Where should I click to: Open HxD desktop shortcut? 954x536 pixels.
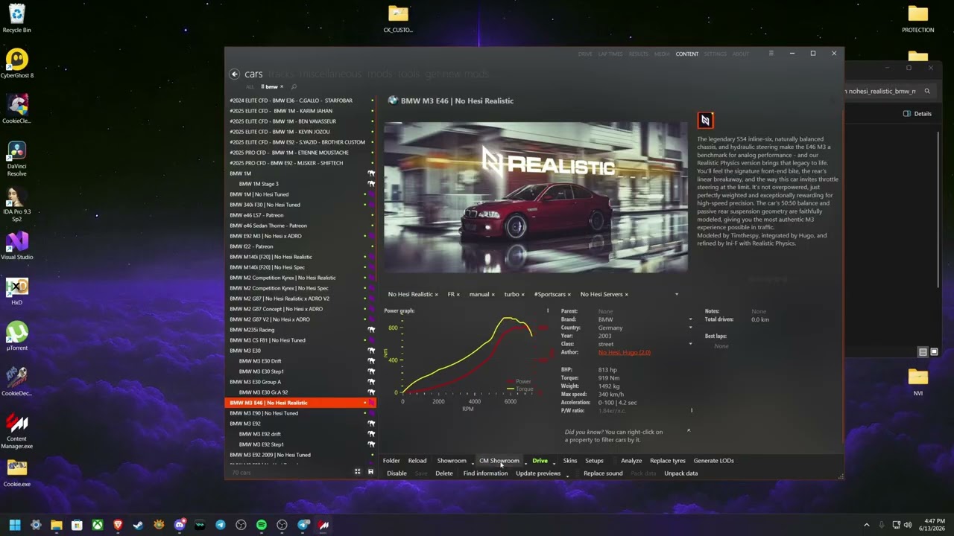[16, 291]
